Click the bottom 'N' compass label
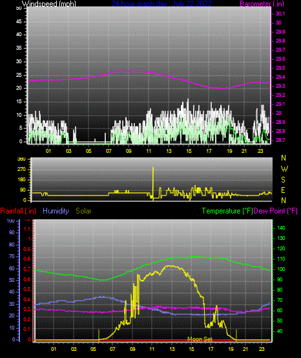301x358 pixels. tap(284, 201)
